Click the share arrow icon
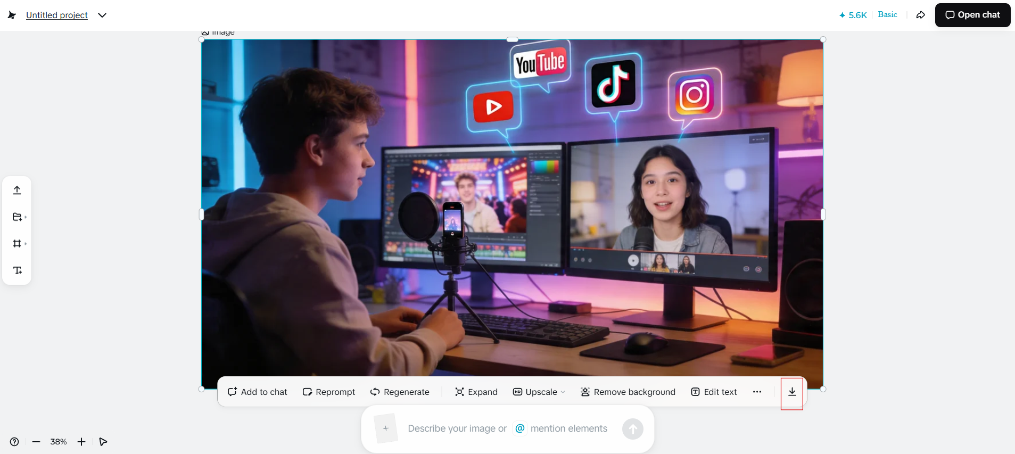 [921, 15]
